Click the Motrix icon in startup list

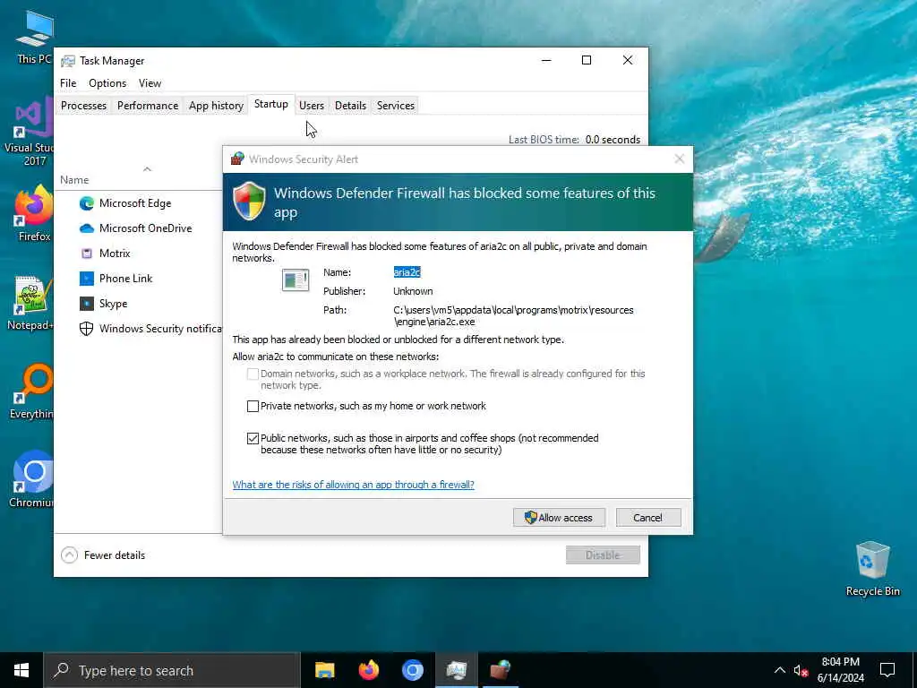point(87,254)
